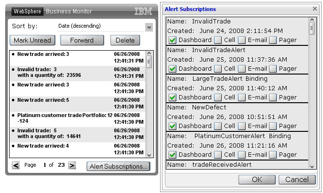
Task: Click subscriptions list scroll down arrow
Action: pyautogui.click(x=312, y=166)
